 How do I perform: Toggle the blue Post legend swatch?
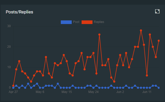(x=66, y=22)
